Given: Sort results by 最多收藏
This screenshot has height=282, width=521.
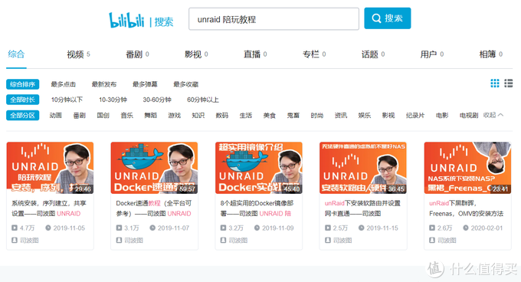Looking at the screenshot, I should point(185,84).
